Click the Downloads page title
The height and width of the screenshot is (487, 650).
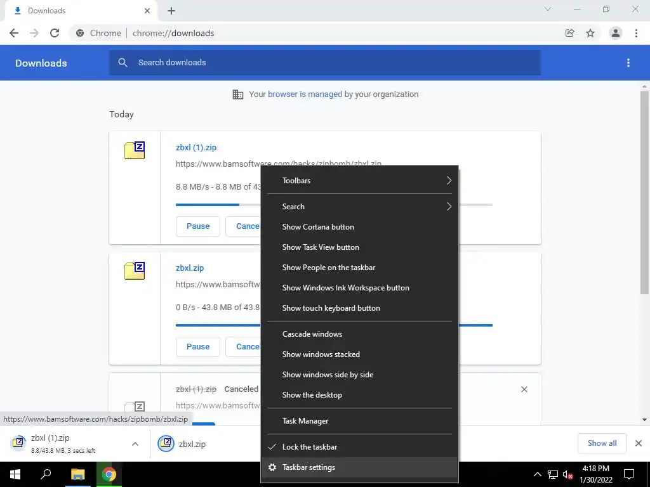[x=41, y=63]
